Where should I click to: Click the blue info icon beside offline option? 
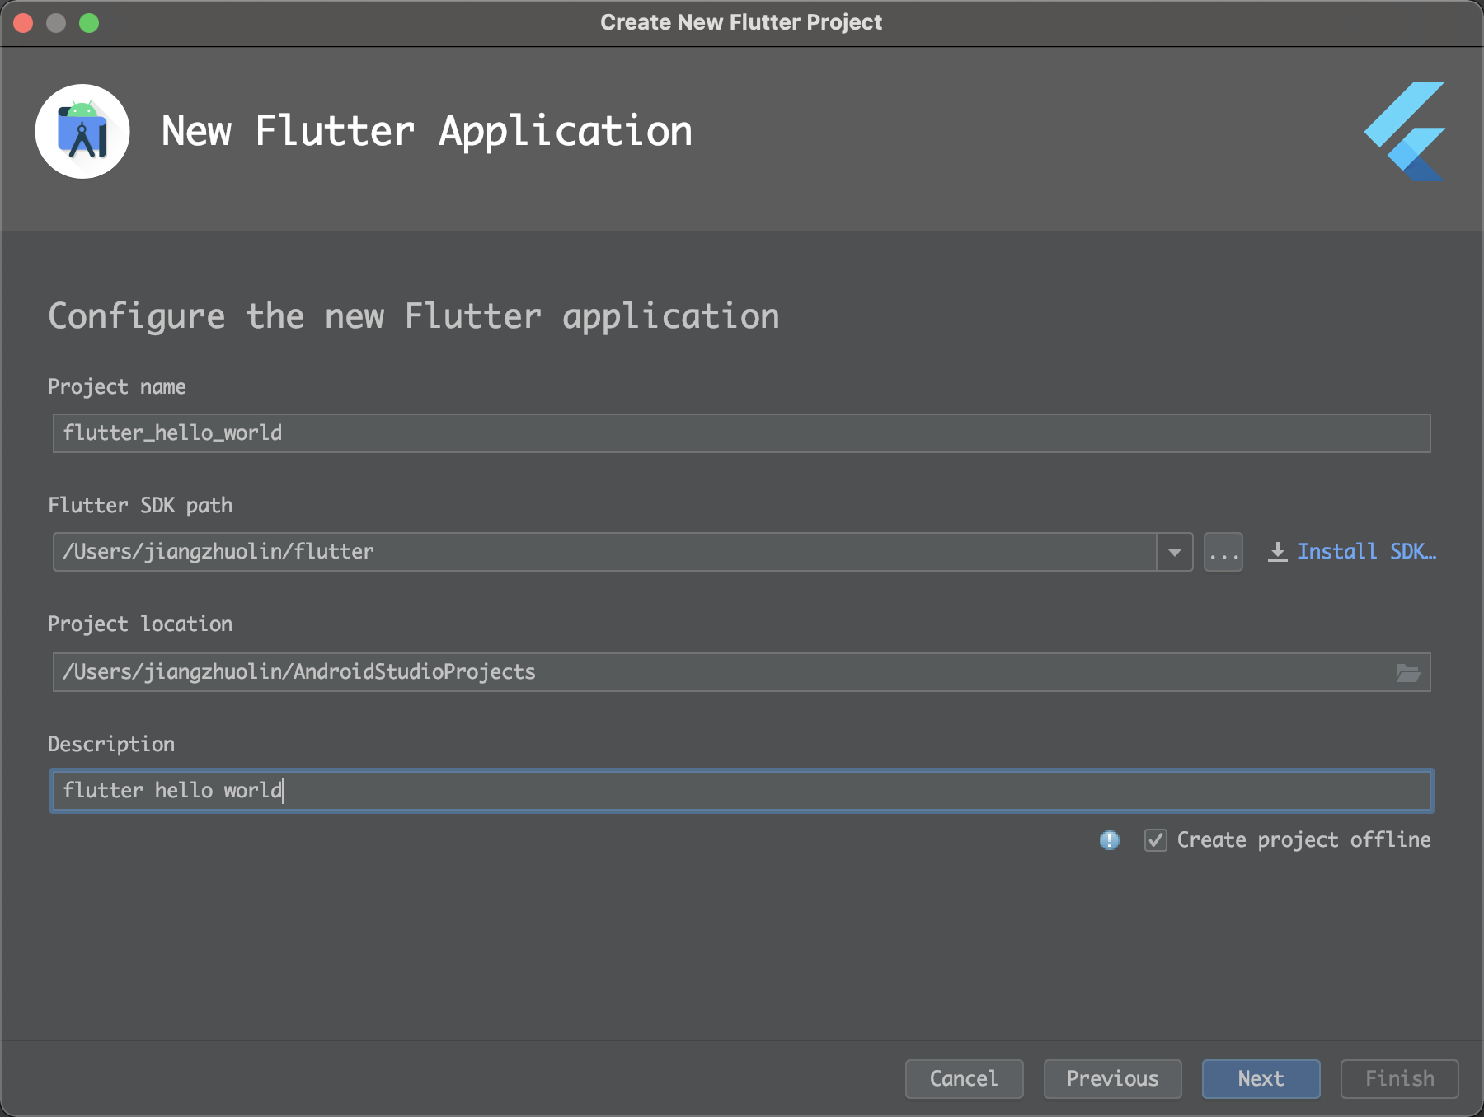(x=1110, y=840)
